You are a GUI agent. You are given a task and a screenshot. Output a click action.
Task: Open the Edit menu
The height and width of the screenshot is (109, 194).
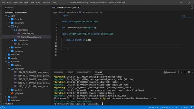(9, 2)
